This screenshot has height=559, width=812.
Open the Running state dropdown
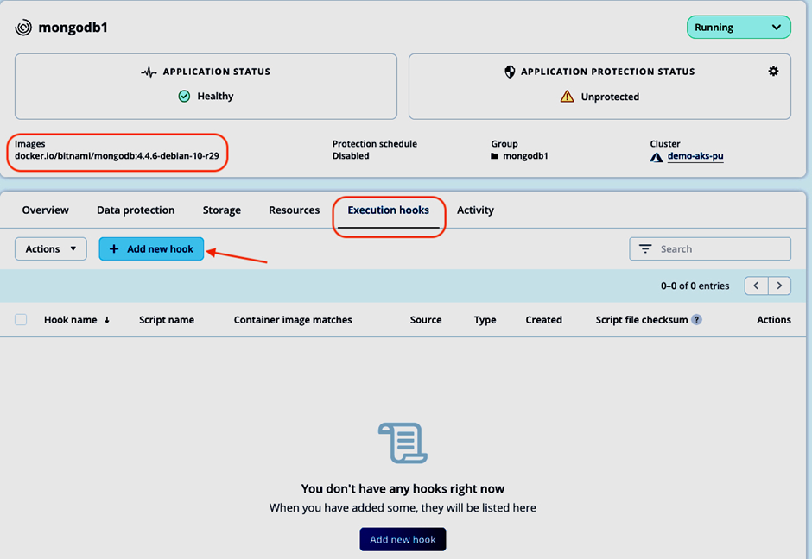tap(739, 28)
